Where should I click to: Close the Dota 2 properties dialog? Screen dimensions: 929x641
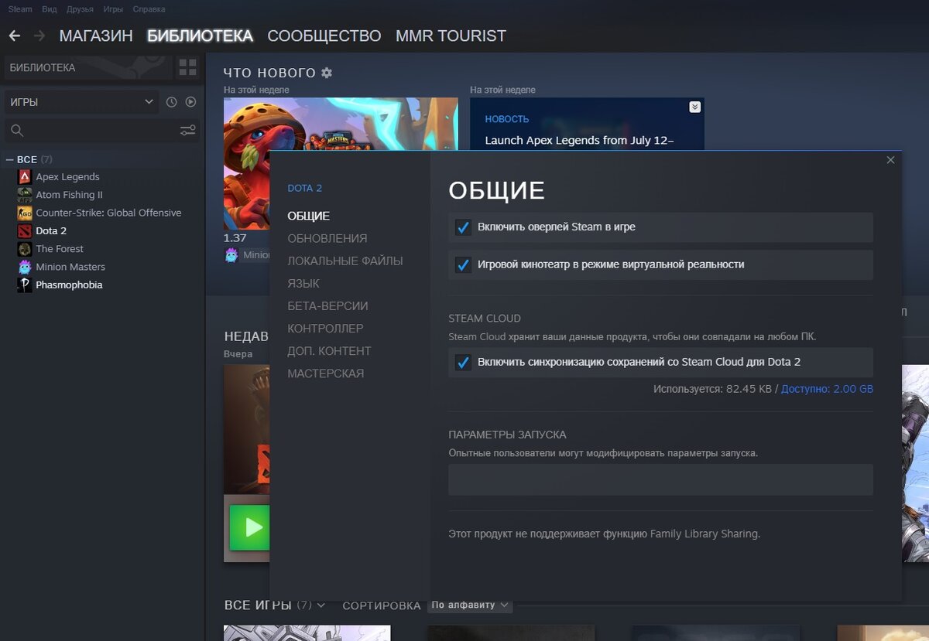[x=890, y=160]
